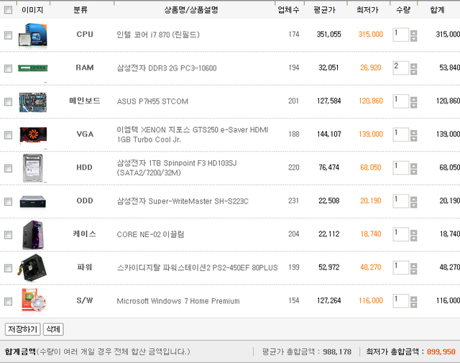Screen dimensions: 460x363
Task: Increase S/W quantity with up arrow
Action: point(414,298)
